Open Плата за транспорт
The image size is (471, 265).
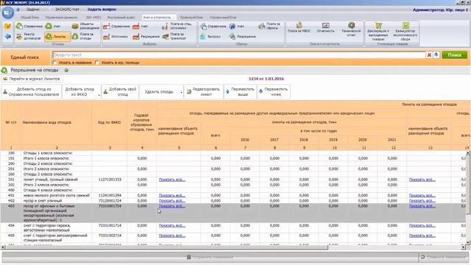tap(174, 37)
